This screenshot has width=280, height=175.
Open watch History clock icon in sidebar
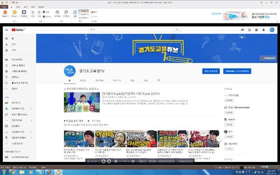[7, 65]
